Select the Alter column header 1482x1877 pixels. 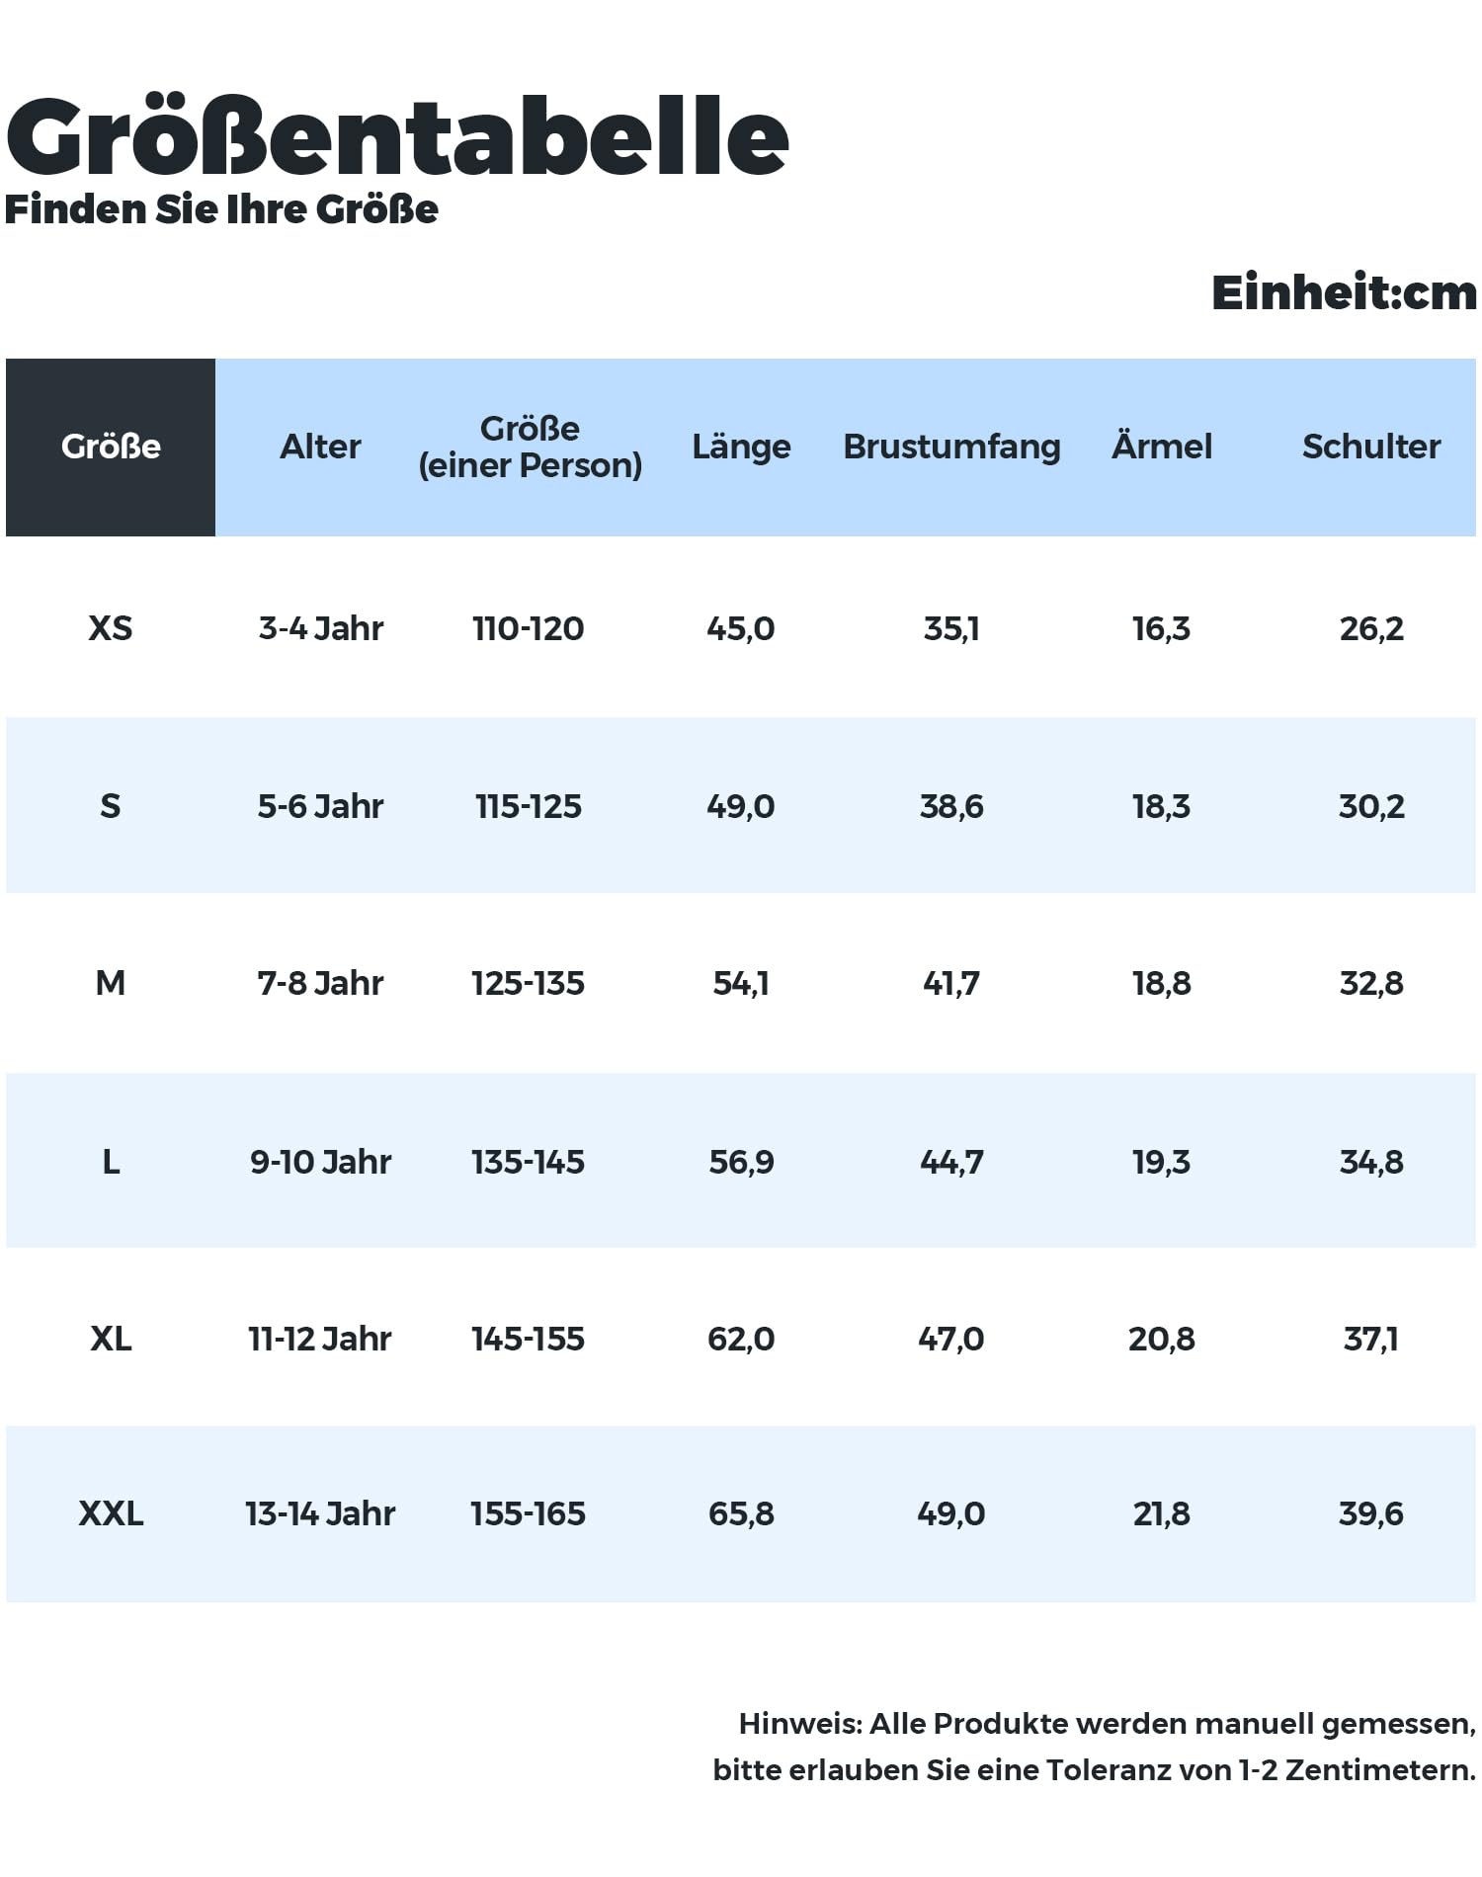(x=320, y=447)
